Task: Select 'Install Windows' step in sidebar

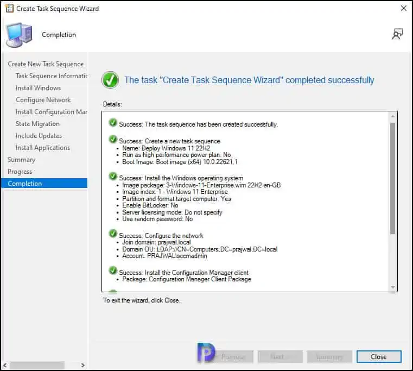Action: pyautogui.click(x=38, y=88)
